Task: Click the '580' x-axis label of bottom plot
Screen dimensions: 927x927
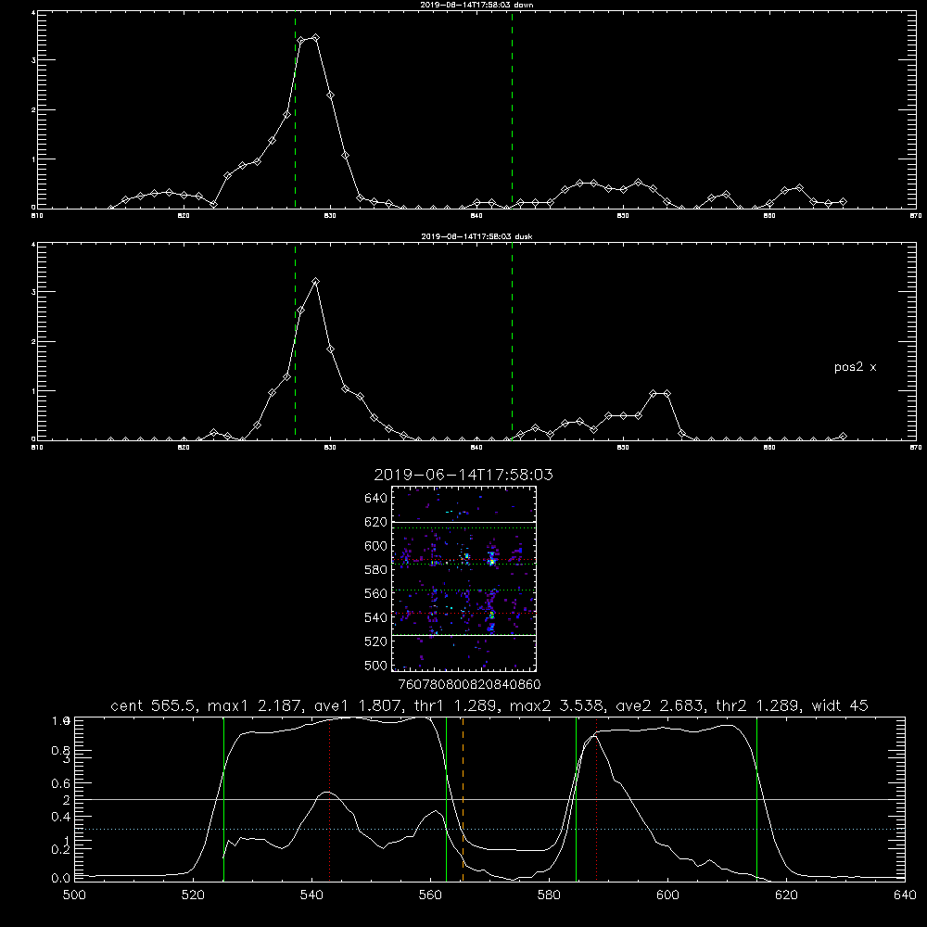Action: (549, 895)
